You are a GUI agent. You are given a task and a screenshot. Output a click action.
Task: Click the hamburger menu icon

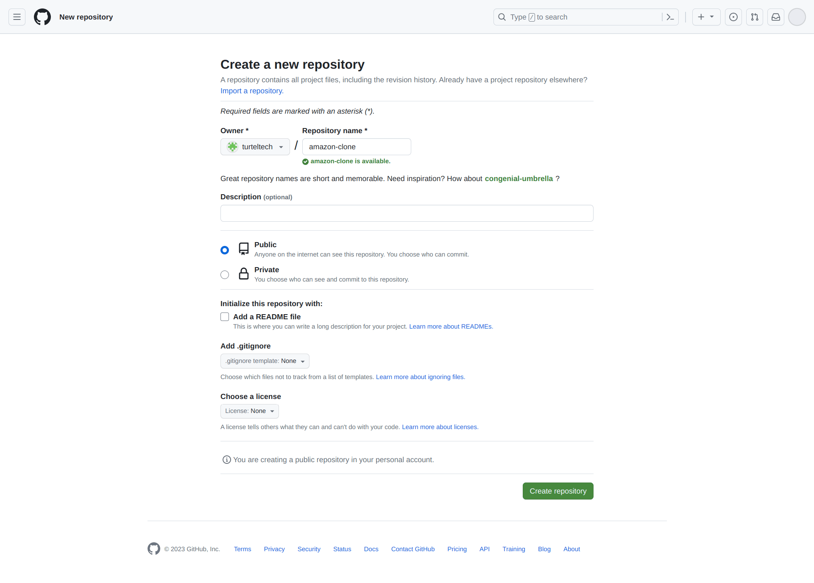click(x=17, y=17)
